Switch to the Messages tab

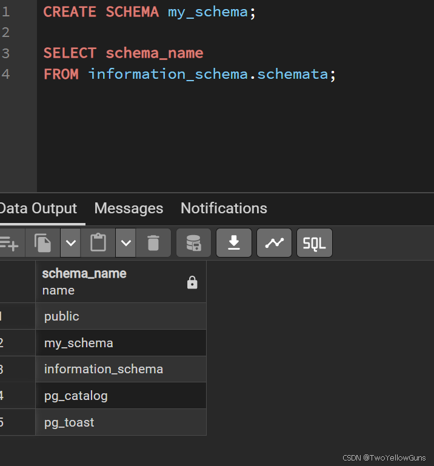click(x=129, y=208)
